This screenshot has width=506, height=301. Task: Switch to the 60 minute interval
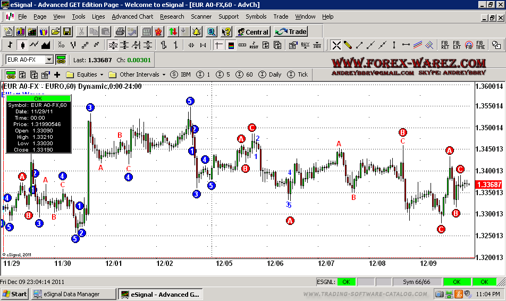pos(245,74)
